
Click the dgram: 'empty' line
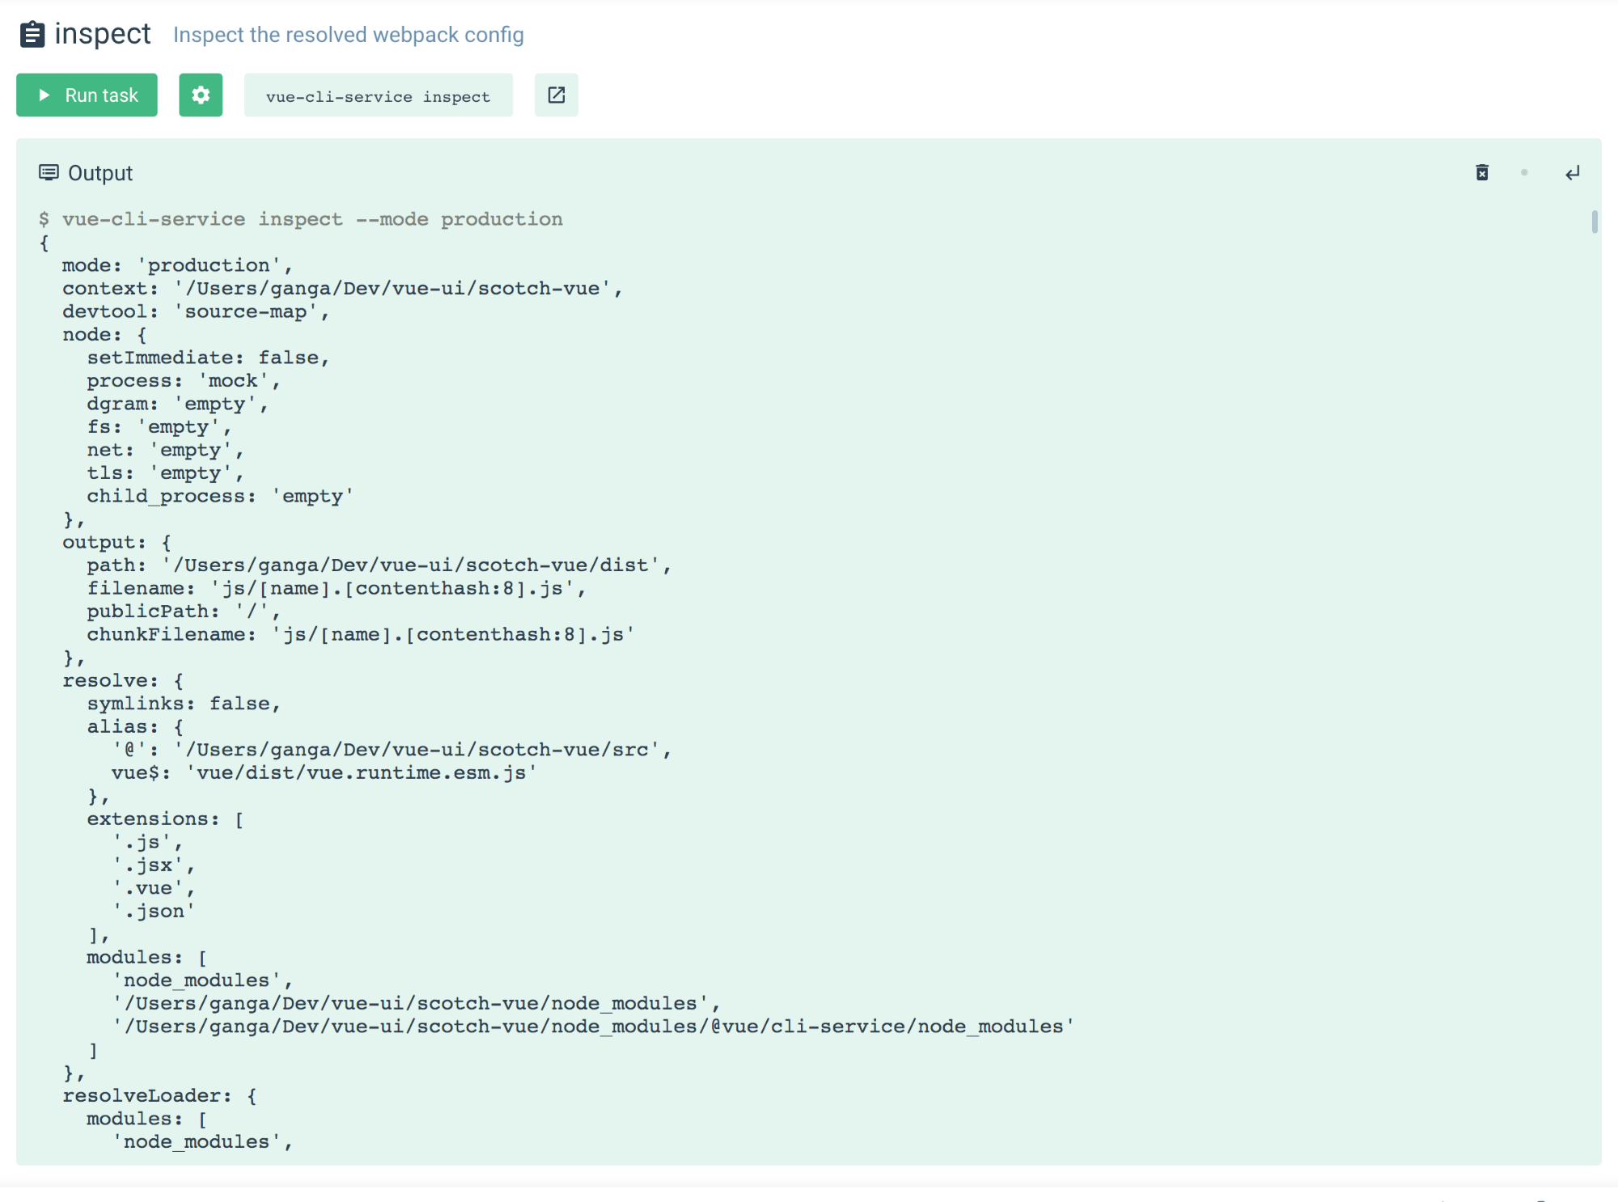177,404
